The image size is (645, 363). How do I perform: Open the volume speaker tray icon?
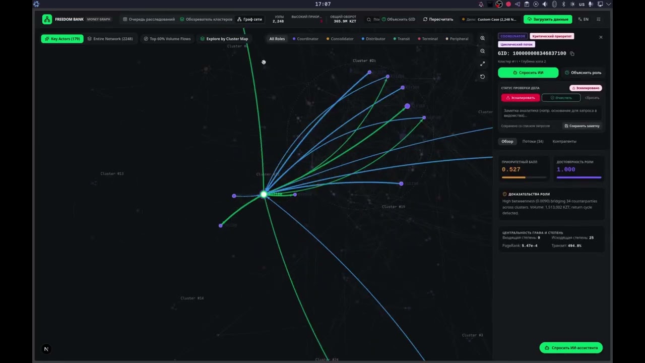545,4
